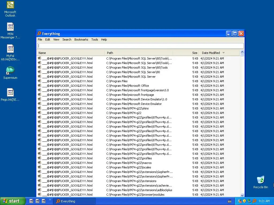The image size is (274, 205).
Task: Click the Date Modified sort arrow
Action: coord(223,53)
